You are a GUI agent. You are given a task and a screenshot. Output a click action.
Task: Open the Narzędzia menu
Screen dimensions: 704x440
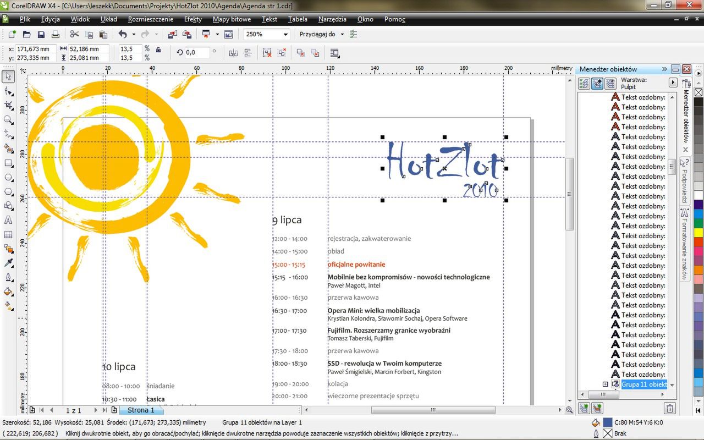pyautogui.click(x=332, y=19)
